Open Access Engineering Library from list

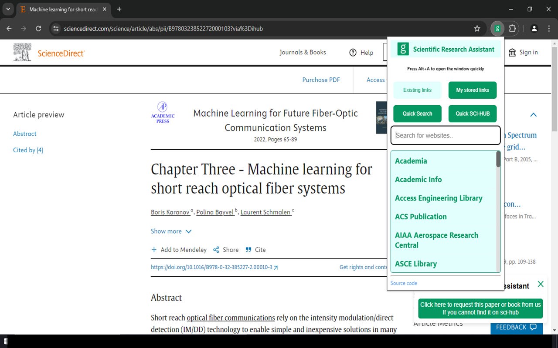pos(439,198)
